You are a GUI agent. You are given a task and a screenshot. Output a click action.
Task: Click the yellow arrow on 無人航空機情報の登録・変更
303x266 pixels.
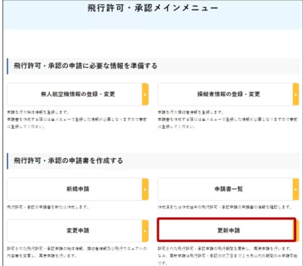point(145,94)
